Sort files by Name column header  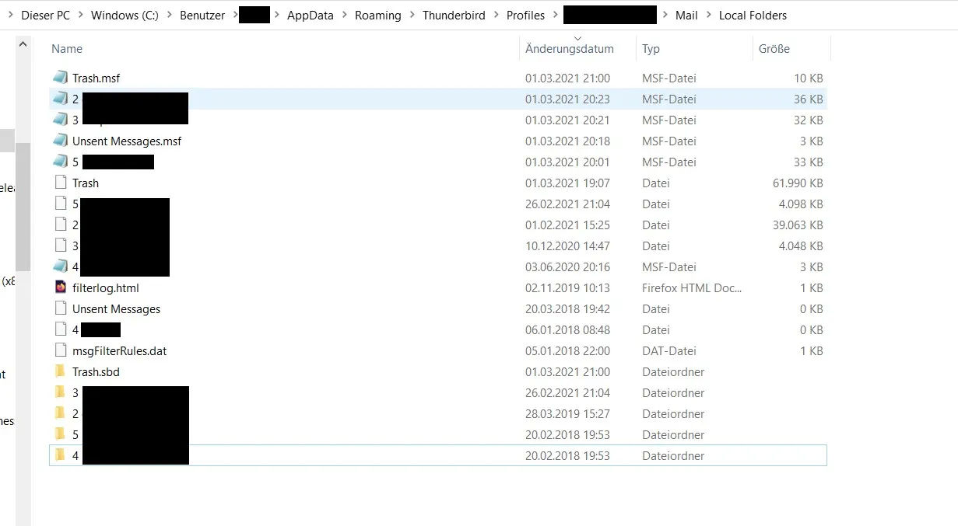[67, 48]
